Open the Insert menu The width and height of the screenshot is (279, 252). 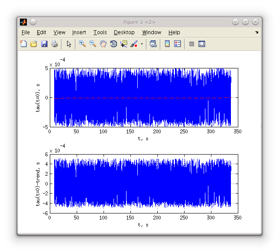tap(79, 32)
